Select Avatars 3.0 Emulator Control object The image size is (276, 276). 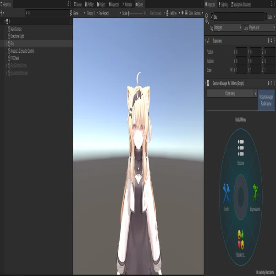click(x=22, y=51)
